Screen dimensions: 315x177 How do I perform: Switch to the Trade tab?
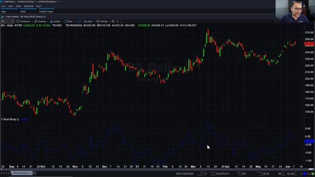[23, 12]
